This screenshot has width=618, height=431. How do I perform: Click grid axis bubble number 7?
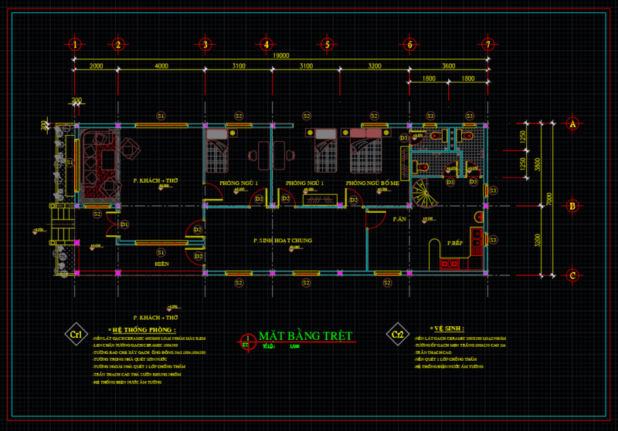(x=487, y=44)
